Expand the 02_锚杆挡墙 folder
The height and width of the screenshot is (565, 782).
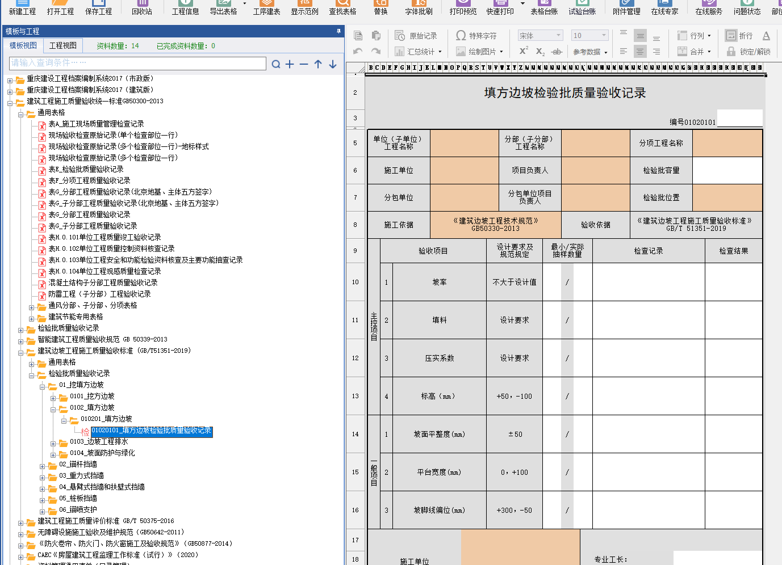42,466
